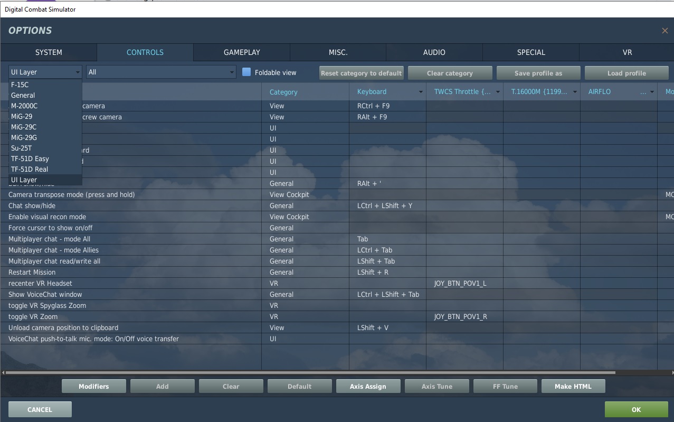The width and height of the screenshot is (674, 422).
Task: Click the CONTROLS tab
Action: tap(145, 52)
